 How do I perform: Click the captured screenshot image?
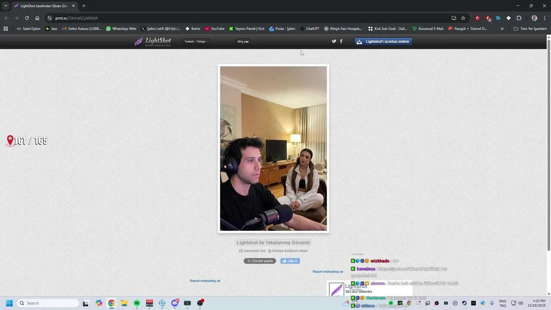[x=273, y=149]
